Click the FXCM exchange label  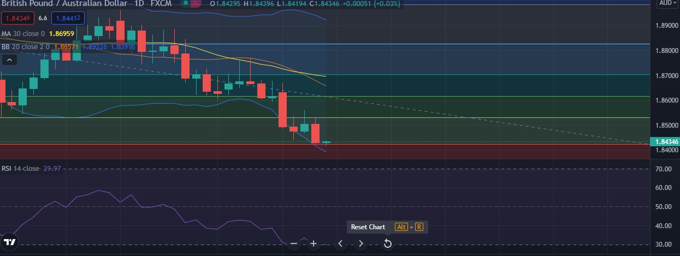[x=162, y=3]
